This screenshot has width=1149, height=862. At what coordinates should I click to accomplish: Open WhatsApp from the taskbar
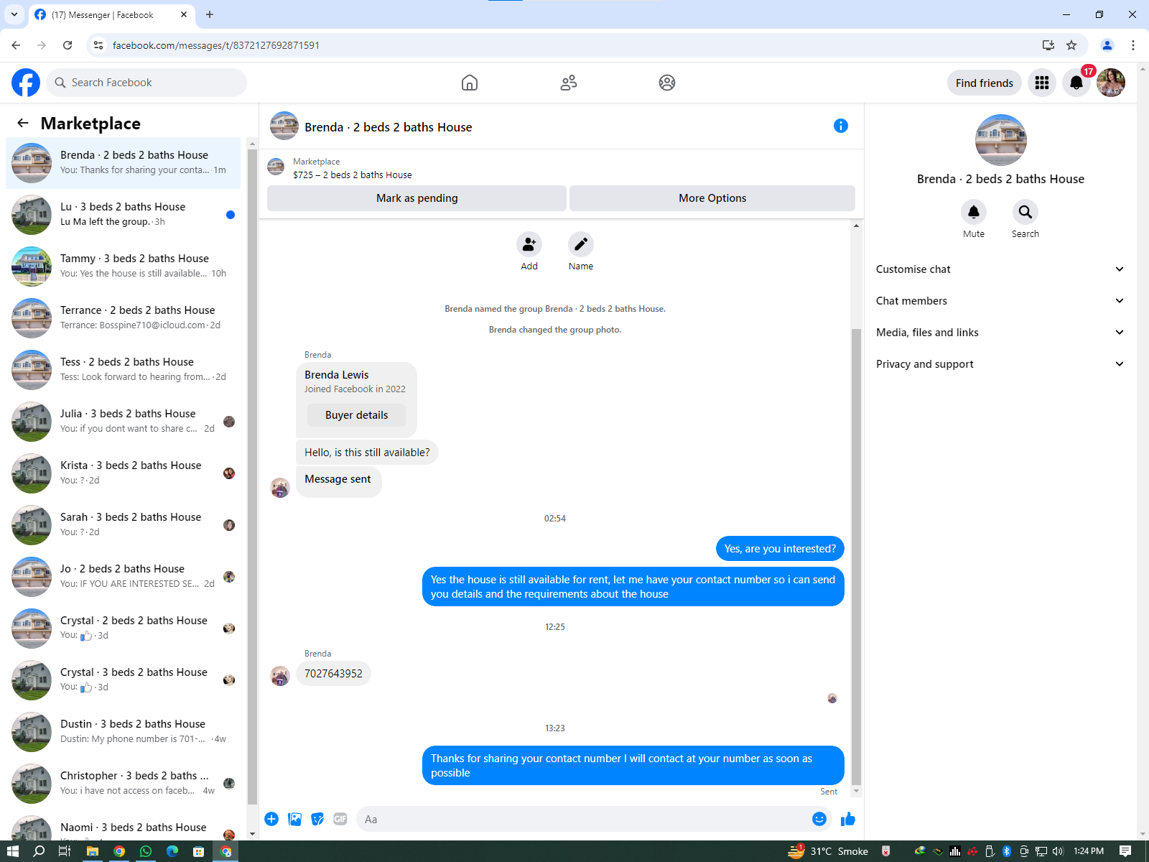click(146, 851)
